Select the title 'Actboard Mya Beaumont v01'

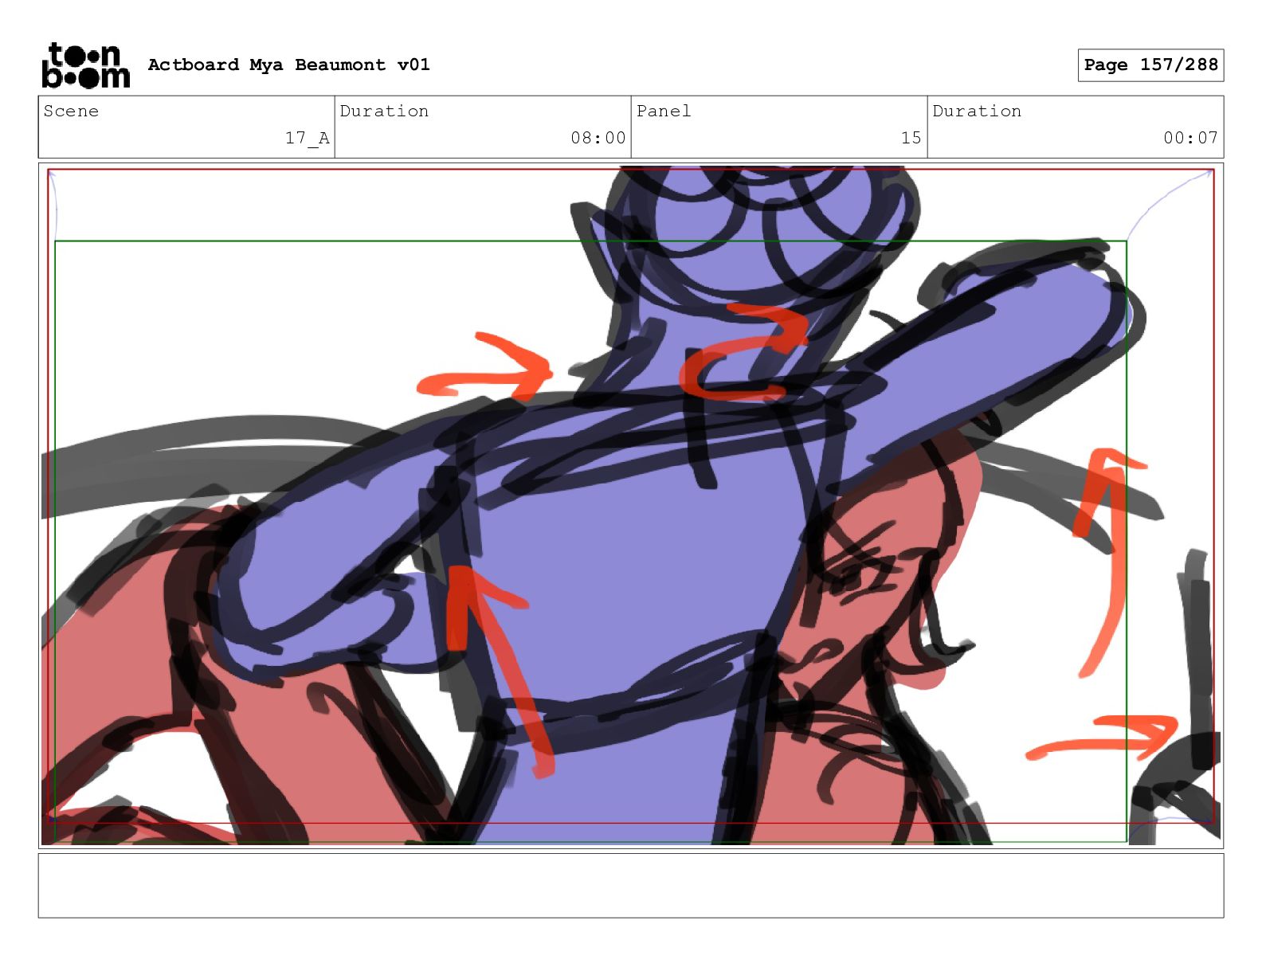(x=288, y=65)
